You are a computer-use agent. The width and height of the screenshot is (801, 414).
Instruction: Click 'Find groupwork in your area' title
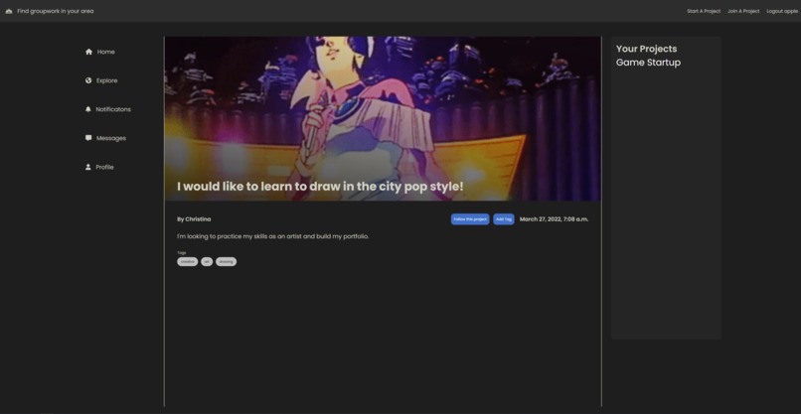pyautogui.click(x=56, y=11)
